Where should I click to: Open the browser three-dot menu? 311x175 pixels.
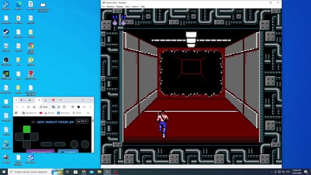point(90,107)
